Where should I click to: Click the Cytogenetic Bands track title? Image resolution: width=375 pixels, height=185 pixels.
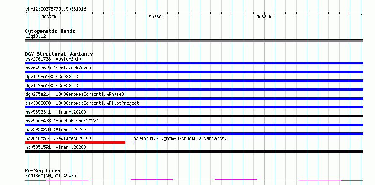coord(50,31)
